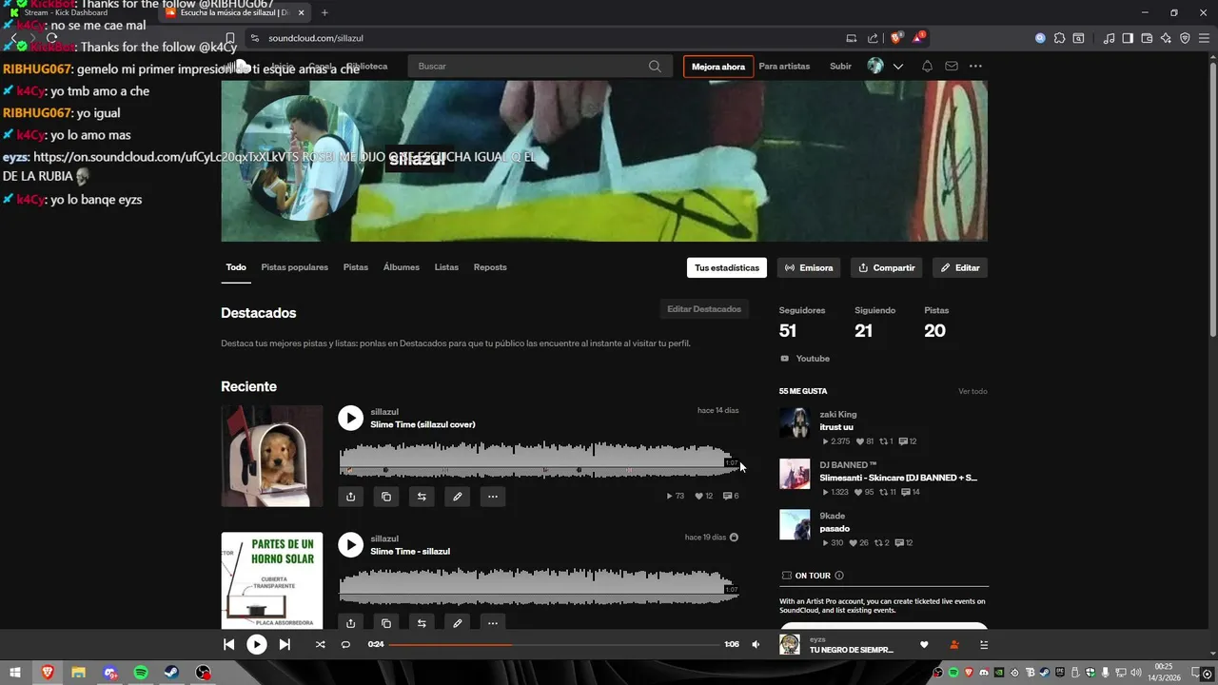Seek in Slime Time - sillazul waveform
Screen dimensions: 1218x685
click(x=540, y=585)
